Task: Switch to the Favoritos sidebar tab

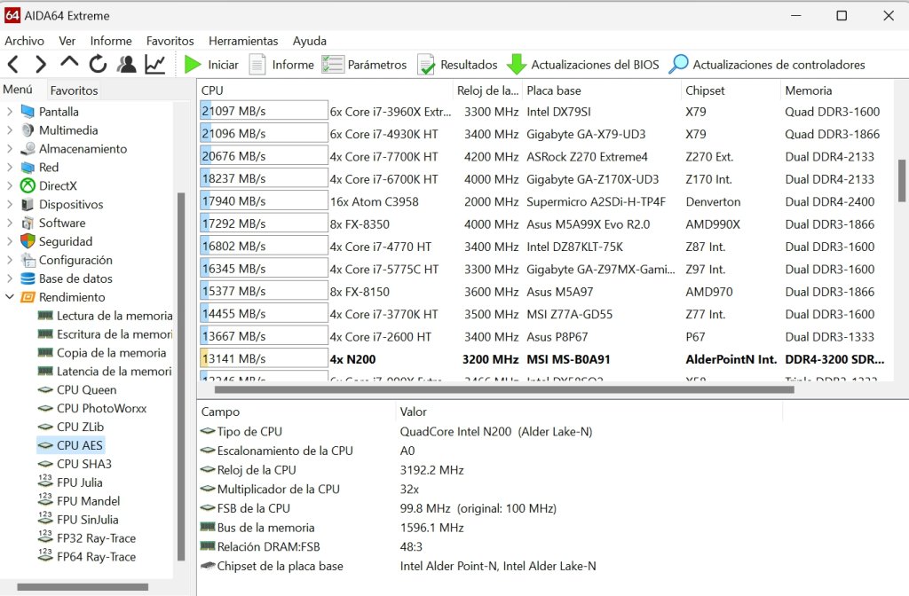Action: click(75, 90)
